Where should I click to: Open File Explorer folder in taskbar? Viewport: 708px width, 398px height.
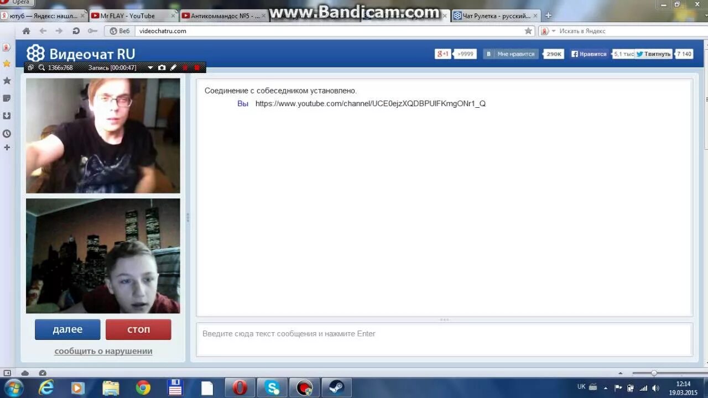click(111, 388)
